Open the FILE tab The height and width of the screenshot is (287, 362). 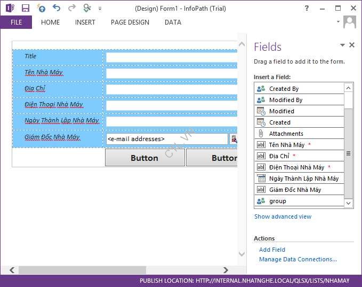(16, 22)
